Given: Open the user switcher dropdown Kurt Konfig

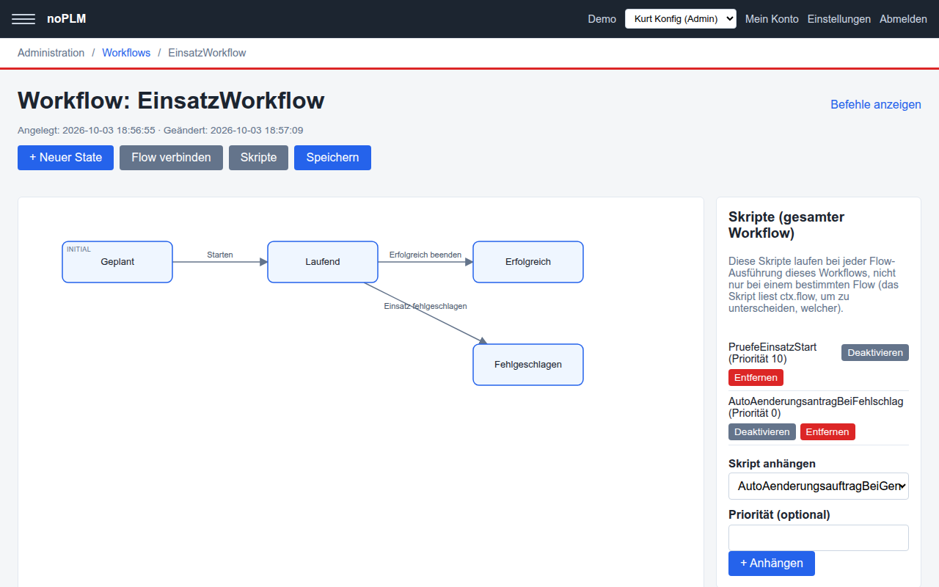Looking at the screenshot, I should coord(680,19).
